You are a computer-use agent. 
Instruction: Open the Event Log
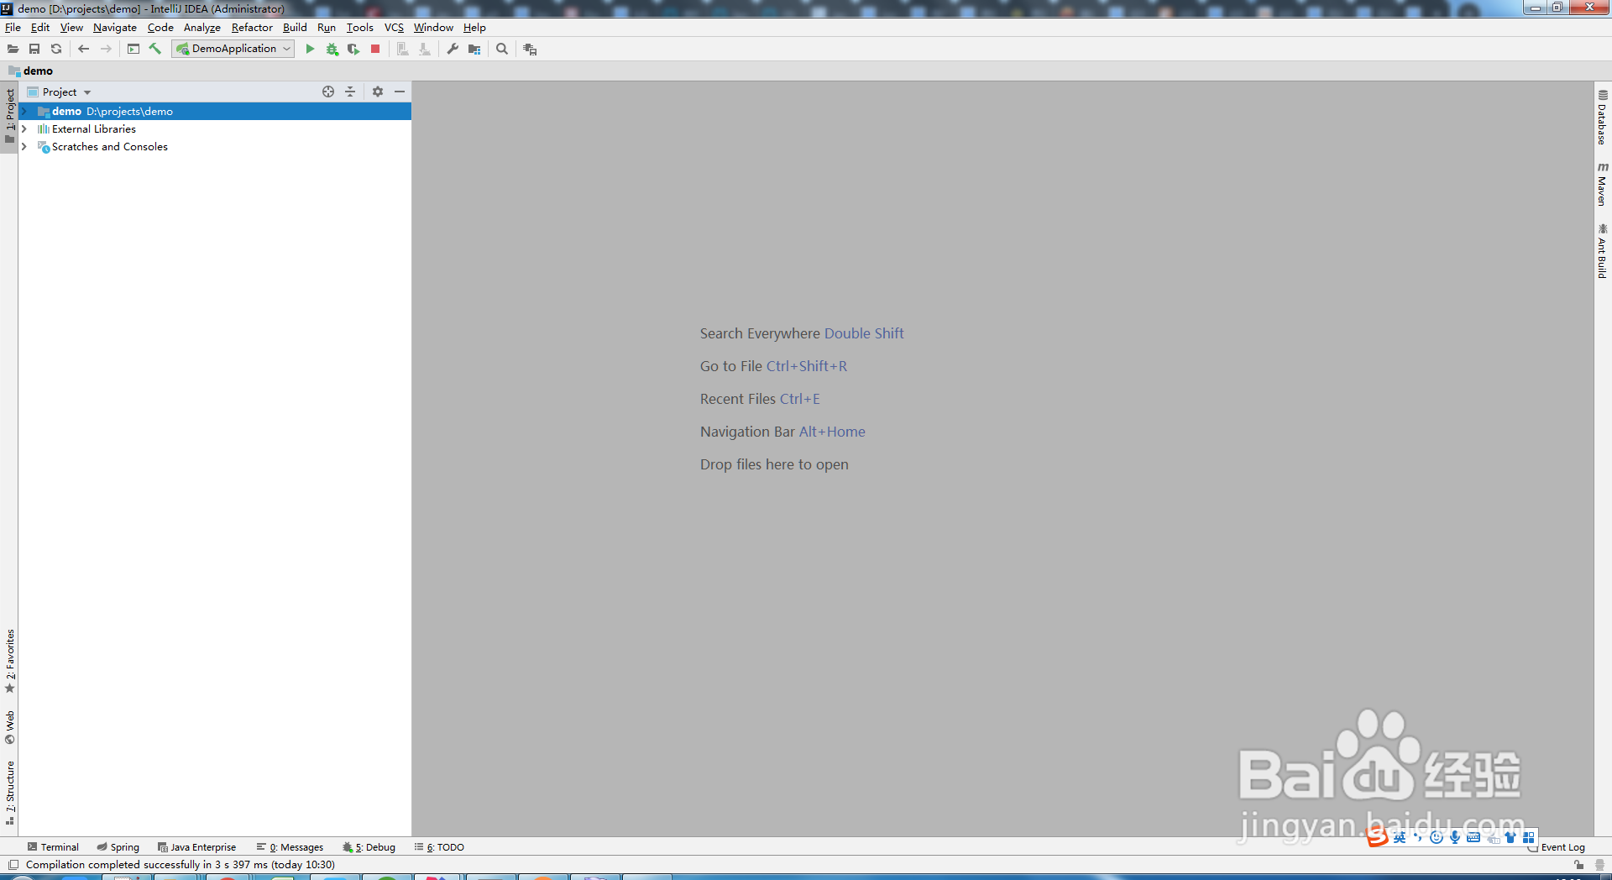[1562, 846]
